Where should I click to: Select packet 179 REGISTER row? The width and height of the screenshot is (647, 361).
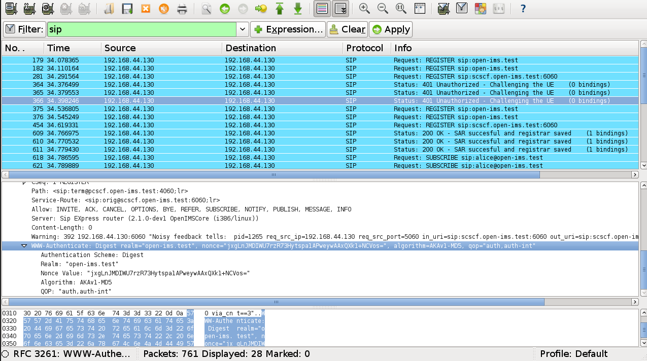pos(320,60)
